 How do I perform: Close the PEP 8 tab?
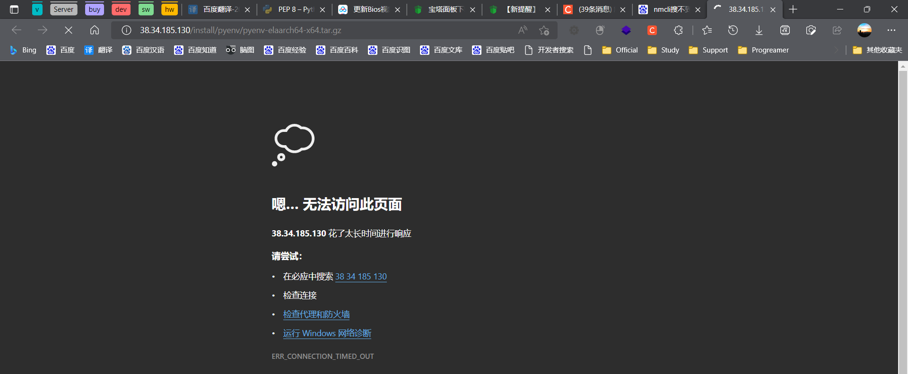322,9
